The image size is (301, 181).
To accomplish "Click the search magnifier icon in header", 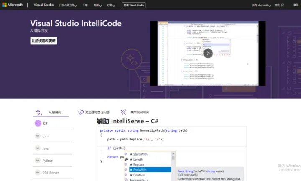I will click(282, 5).
